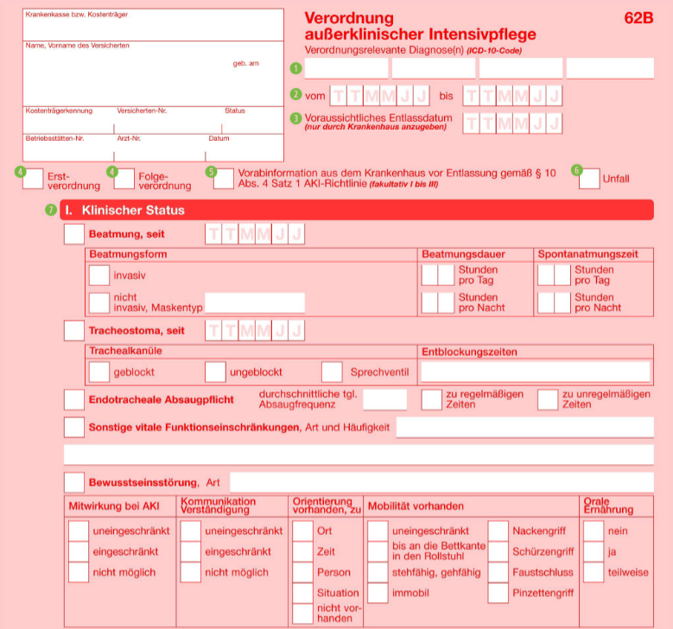
Task: Check the Ort orientation box
Action: click(x=302, y=531)
